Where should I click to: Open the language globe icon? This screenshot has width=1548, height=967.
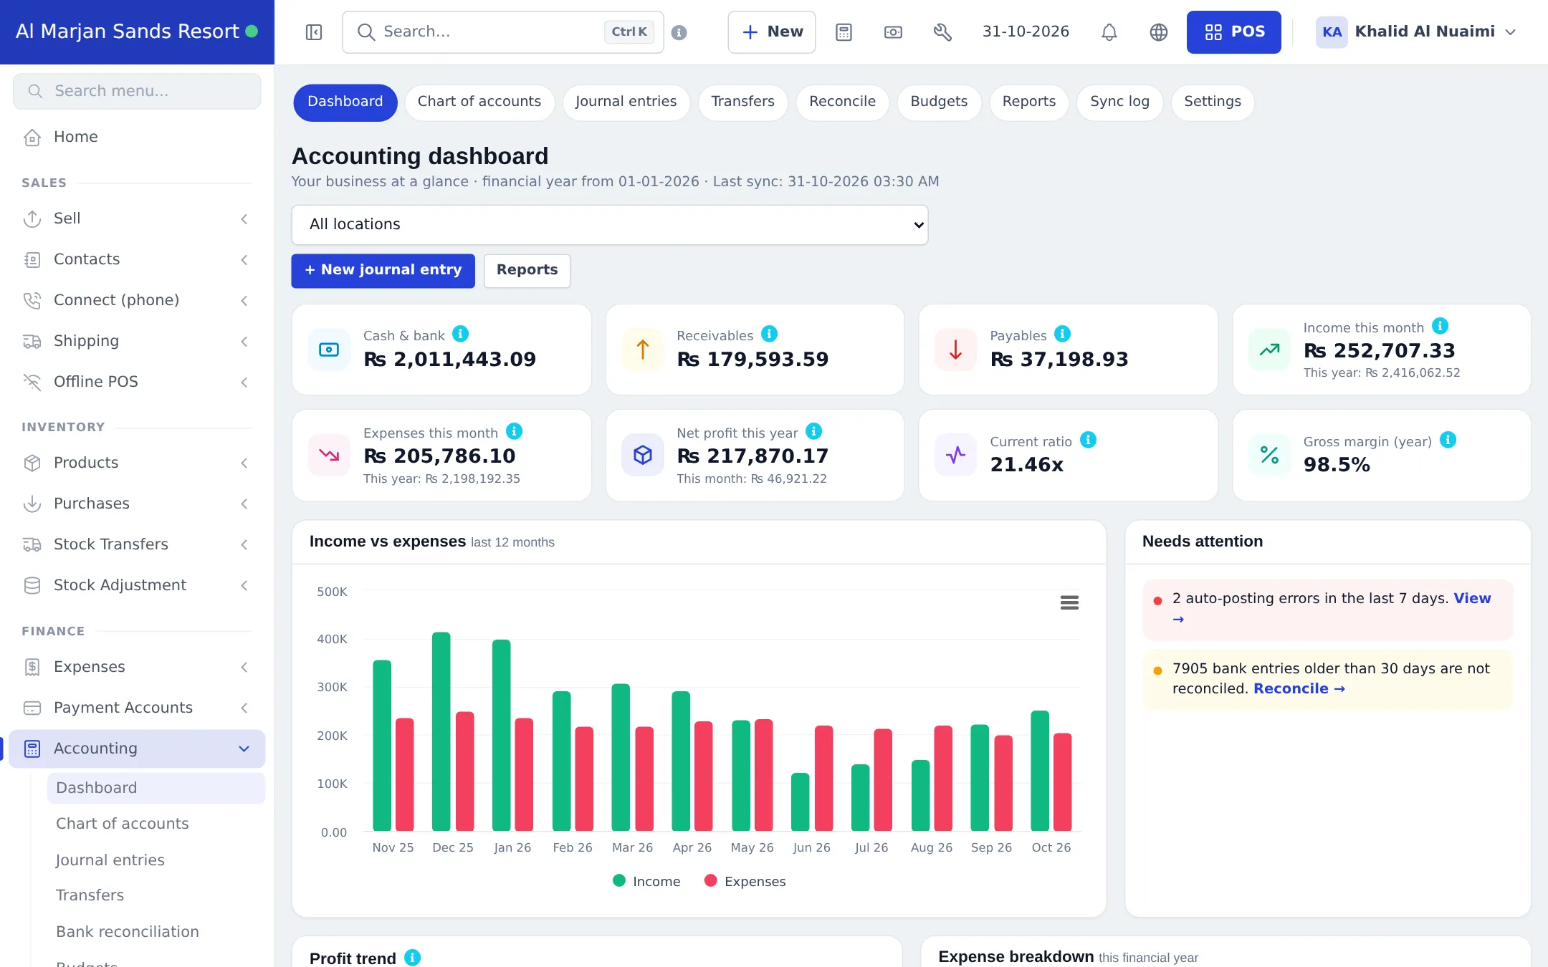click(1158, 32)
